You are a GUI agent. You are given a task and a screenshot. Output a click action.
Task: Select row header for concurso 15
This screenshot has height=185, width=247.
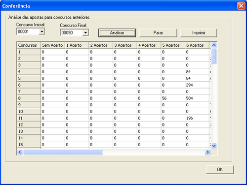(29, 145)
